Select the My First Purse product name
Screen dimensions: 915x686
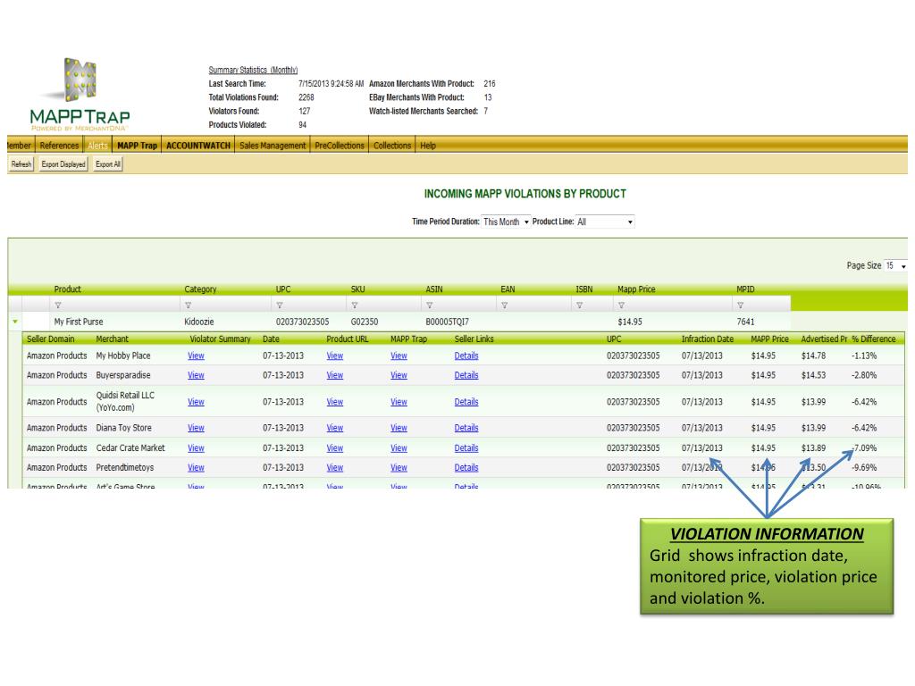pos(79,322)
